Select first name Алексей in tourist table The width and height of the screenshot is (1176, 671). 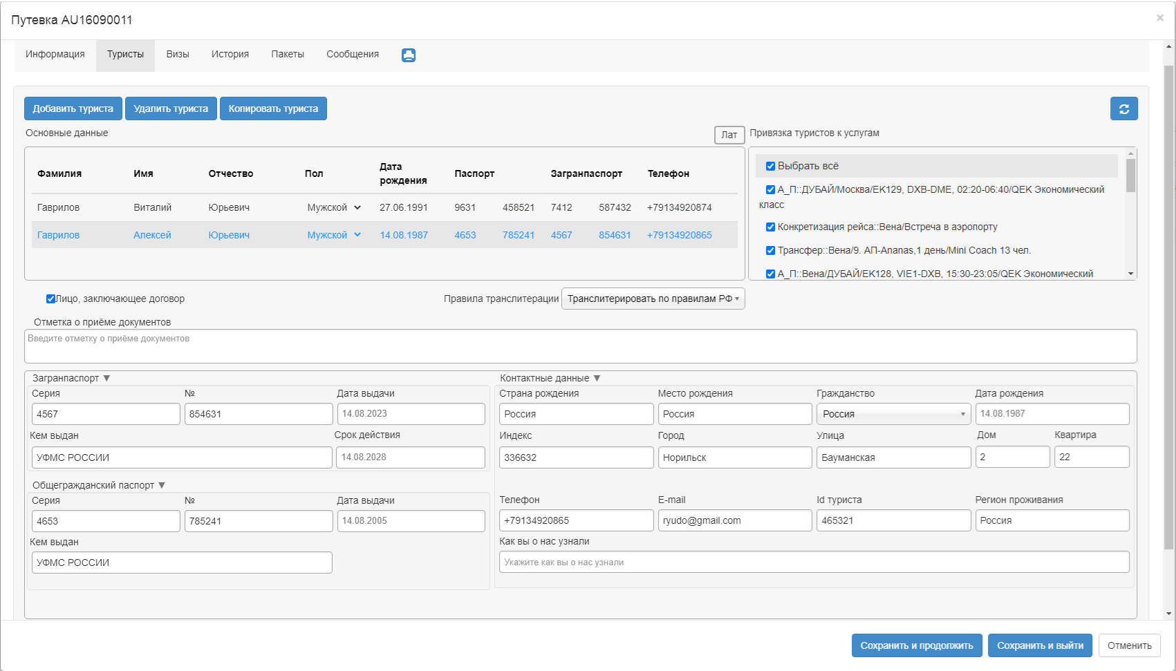pos(152,235)
